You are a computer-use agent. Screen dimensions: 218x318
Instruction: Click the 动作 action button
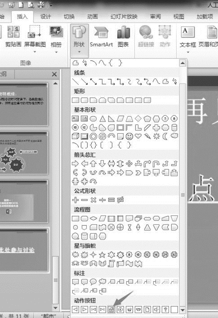[165, 37]
